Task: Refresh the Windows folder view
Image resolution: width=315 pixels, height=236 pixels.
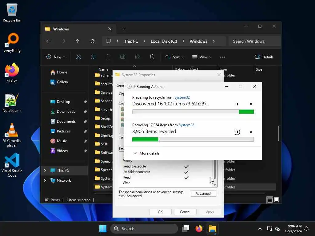Action: pos(93,41)
